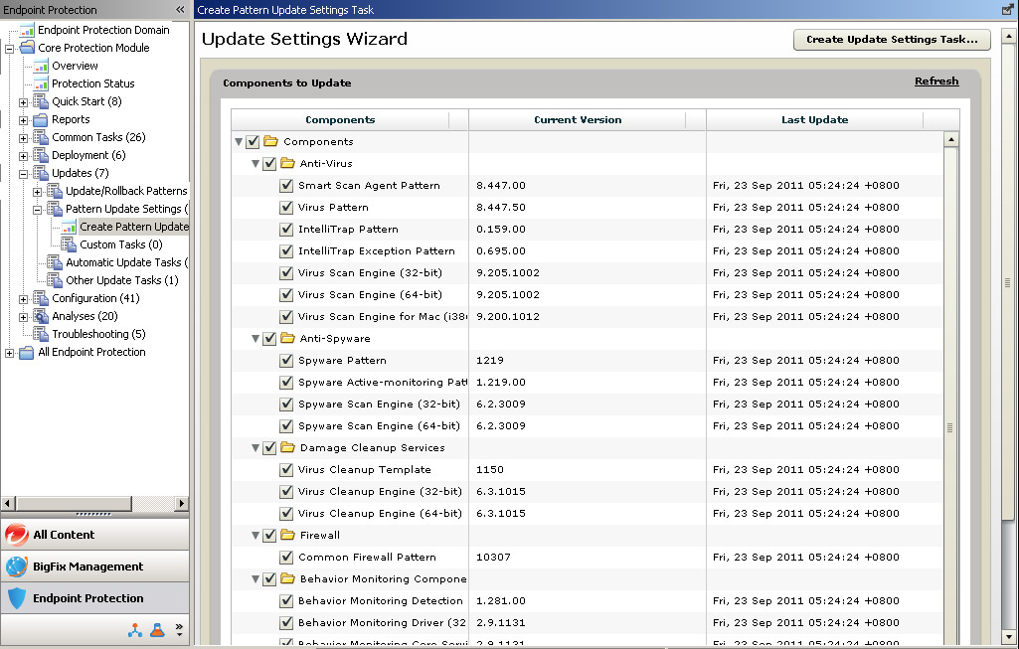Sort by Last Update column header
This screenshot has width=1019, height=649.
[814, 119]
